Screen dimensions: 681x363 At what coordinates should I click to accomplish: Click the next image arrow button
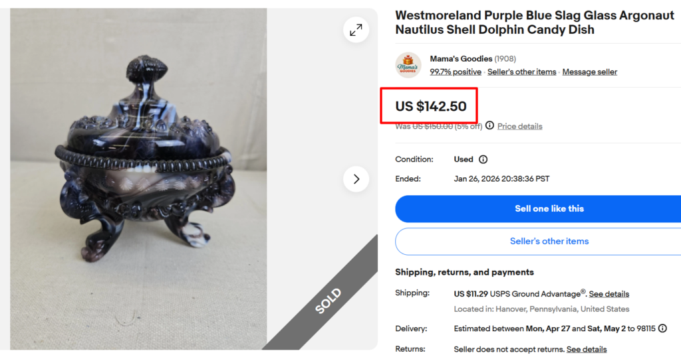[x=356, y=179]
